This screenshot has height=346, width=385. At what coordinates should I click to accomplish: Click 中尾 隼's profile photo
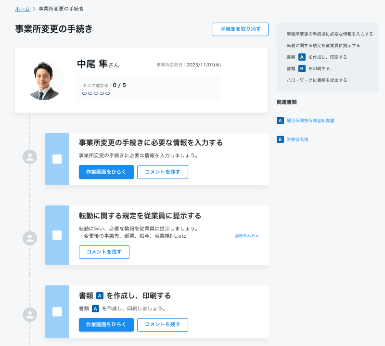[44, 80]
